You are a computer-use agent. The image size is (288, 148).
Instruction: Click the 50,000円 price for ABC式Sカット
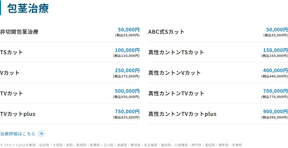point(277,29)
